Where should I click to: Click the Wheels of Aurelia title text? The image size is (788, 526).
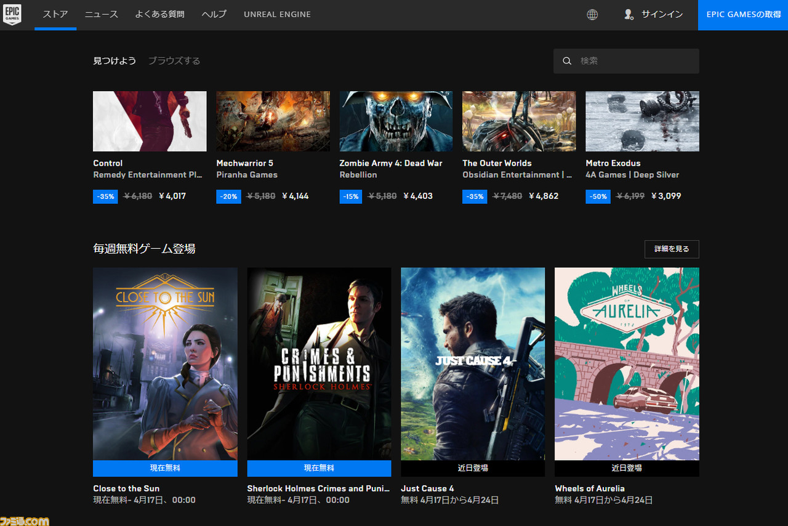590,488
